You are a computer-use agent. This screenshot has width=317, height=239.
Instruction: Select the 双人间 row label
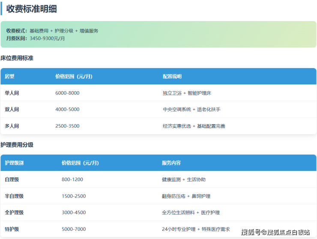coord(12,110)
